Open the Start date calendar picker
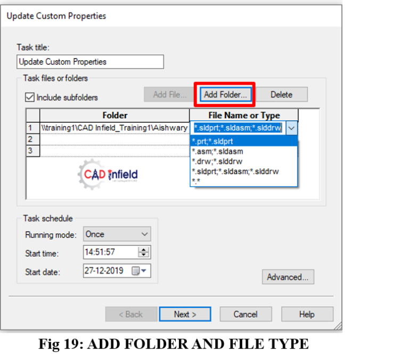 click(140, 271)
